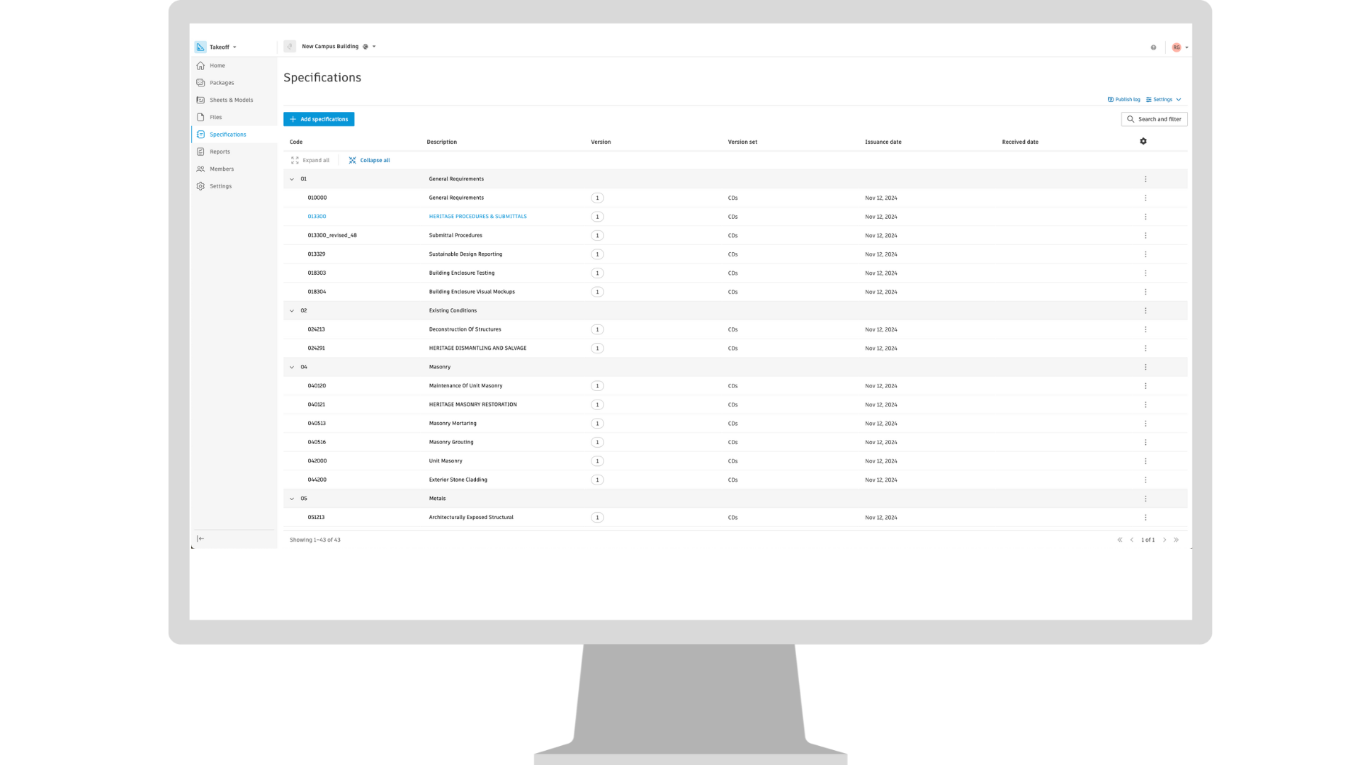Click the help question mark icon
Viewport: 1360px width, 765px height.
point(1153,47)
